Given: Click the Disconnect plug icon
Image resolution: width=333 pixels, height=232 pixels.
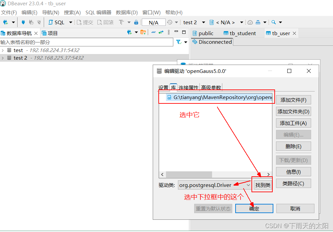Looking at the screenshot, I should (x=39, y=22).
